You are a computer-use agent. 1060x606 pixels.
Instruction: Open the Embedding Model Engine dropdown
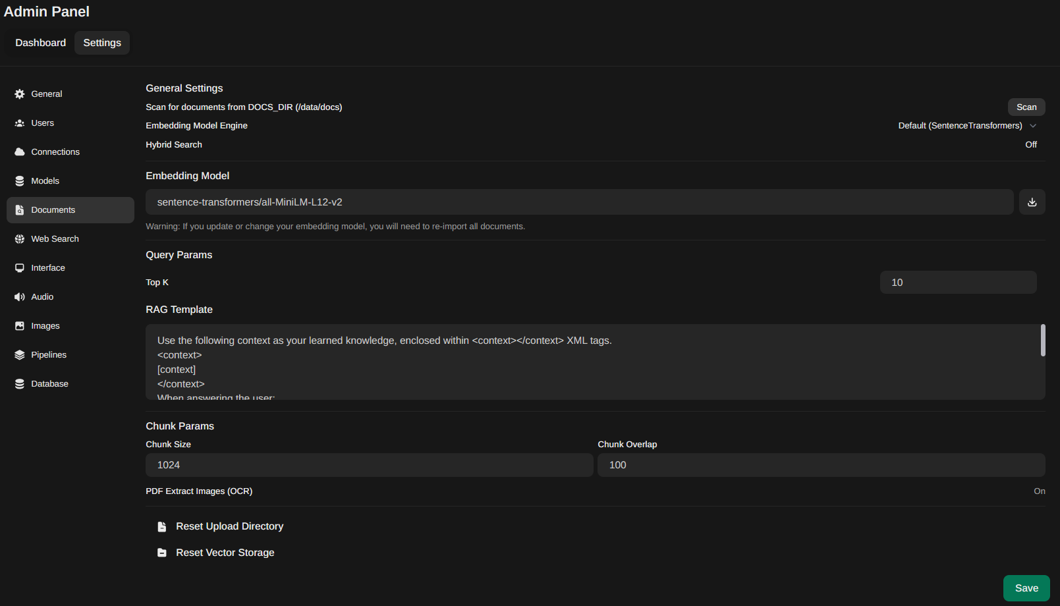point(966,126)
